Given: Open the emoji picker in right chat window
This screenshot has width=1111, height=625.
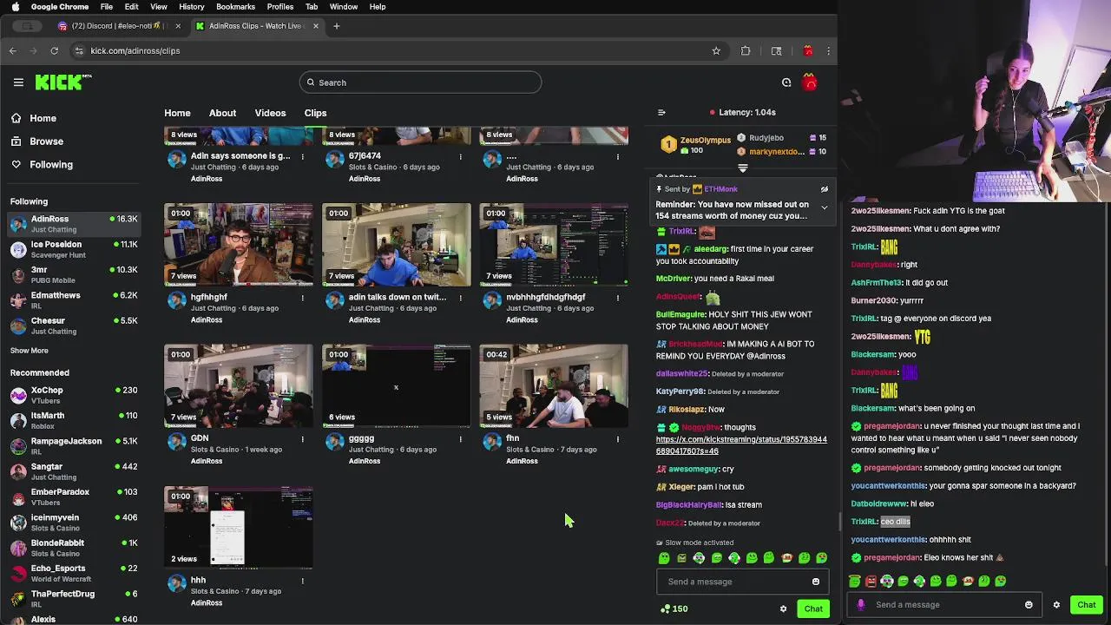Looking at the screenshot, I should 1029,605.
